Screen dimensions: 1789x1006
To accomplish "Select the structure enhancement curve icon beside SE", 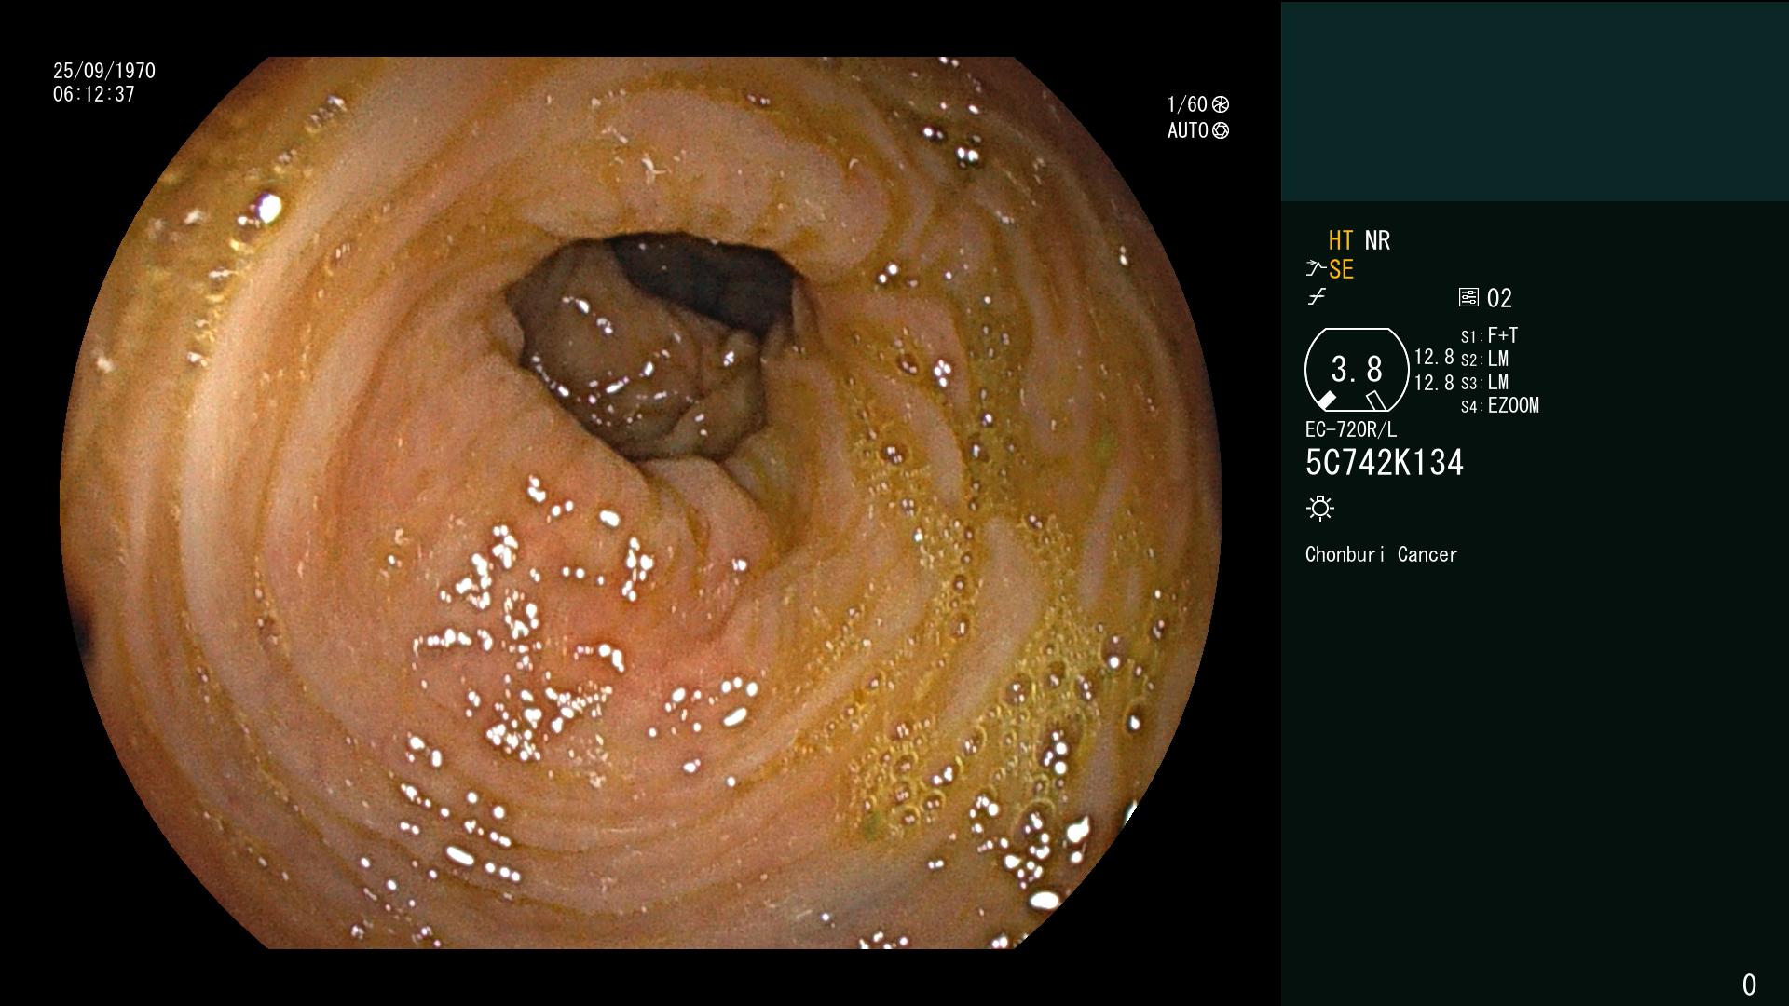I will [1316, 269].
